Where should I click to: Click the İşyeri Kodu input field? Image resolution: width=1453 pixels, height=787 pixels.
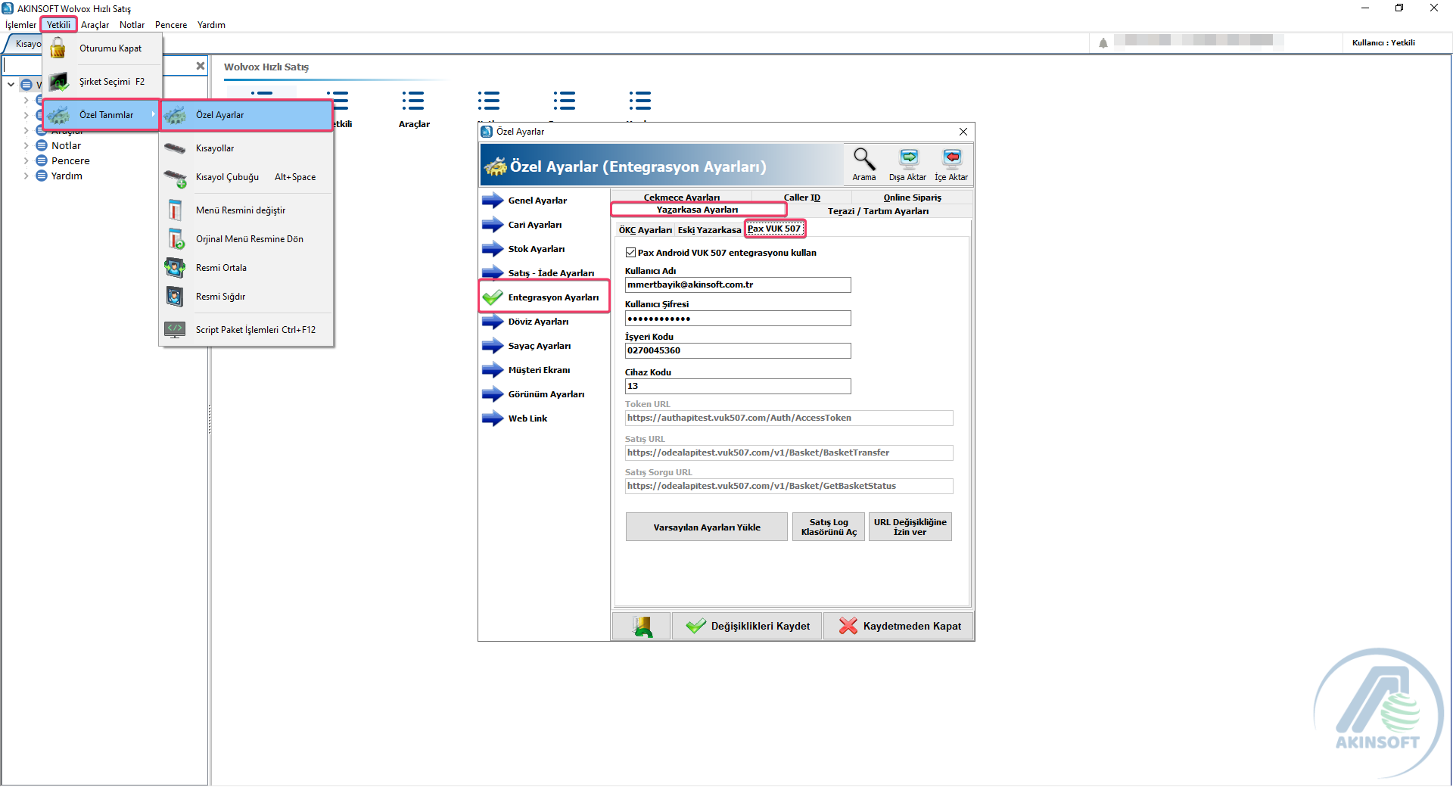coord(738,351)
